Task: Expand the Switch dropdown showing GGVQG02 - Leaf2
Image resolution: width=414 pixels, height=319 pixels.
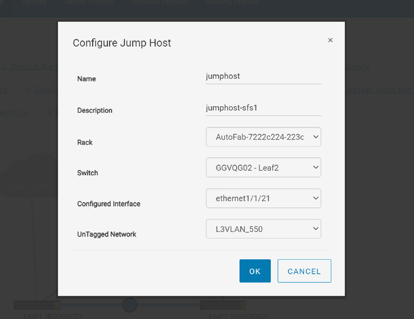Action: point(263,168)
